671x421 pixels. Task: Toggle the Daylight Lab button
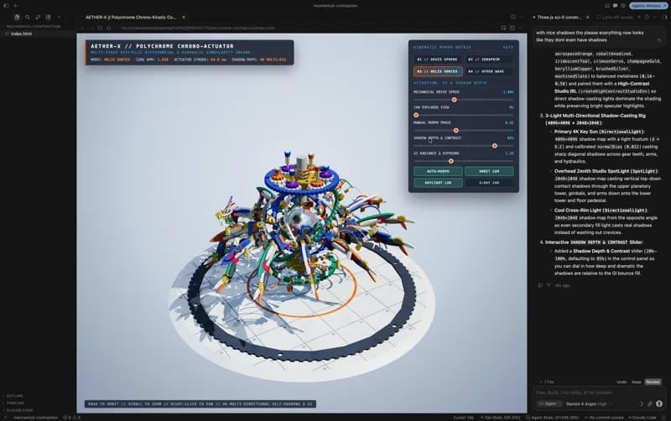(438, 183)
